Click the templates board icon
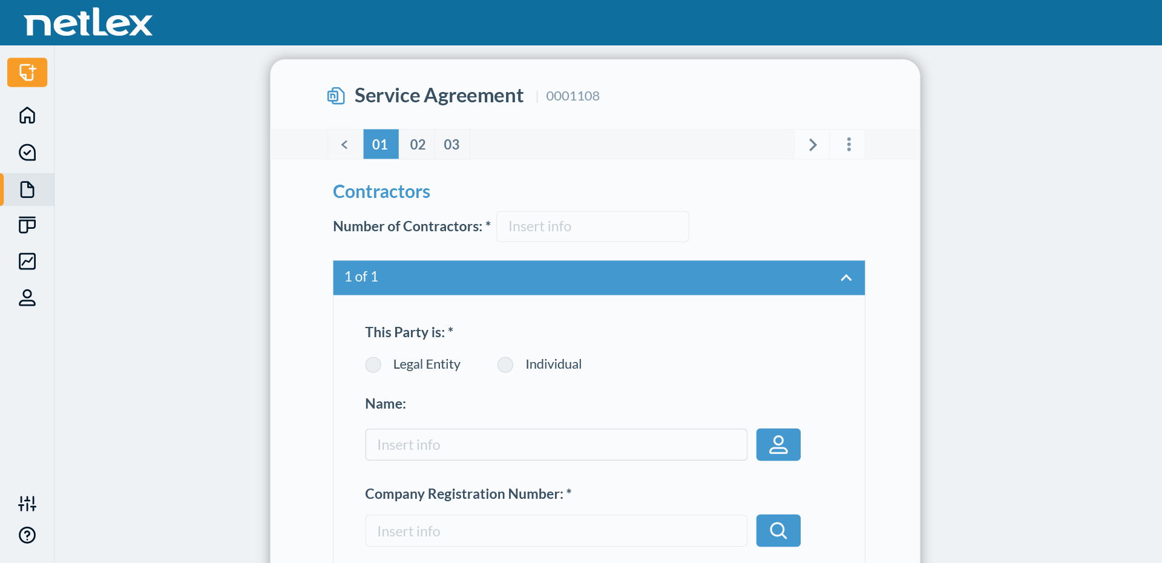Viewport: 1162px width, 563px height. [27, 225]
